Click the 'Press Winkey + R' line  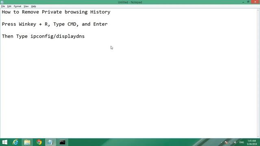tap(55, 24)
